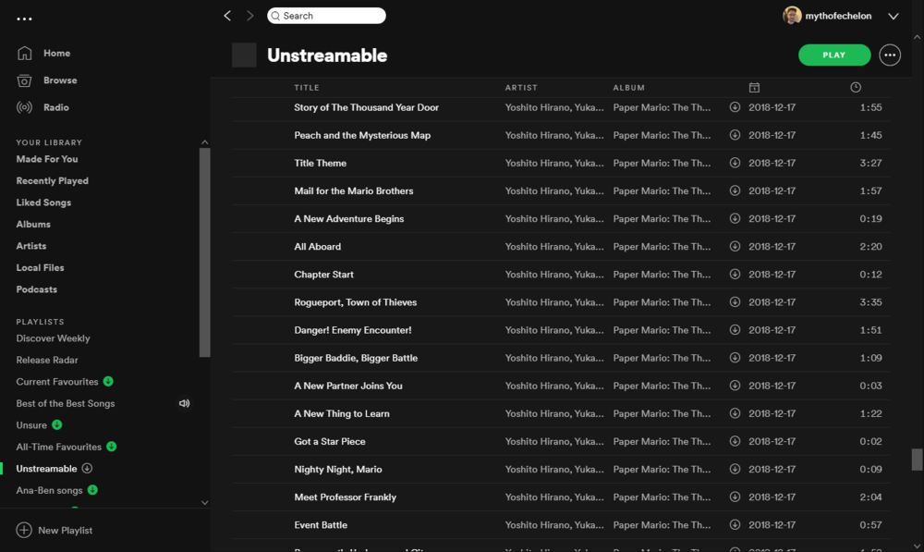Open Made For You in library
Screen dimensions: 924x552
pyautogui.click(x=47, y=159)
